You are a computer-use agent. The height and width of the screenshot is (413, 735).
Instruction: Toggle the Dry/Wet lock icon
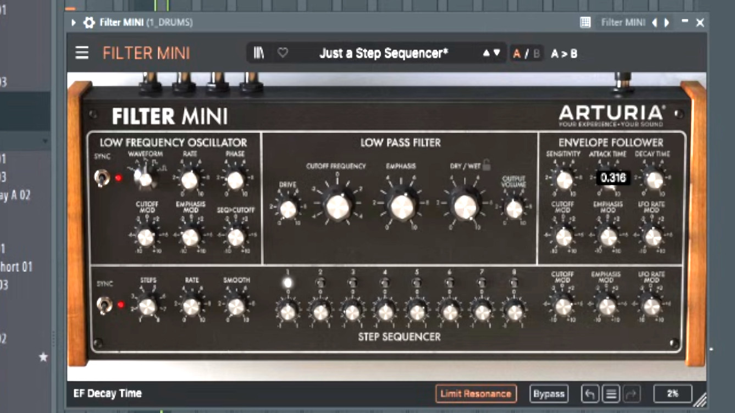[487, 165]
